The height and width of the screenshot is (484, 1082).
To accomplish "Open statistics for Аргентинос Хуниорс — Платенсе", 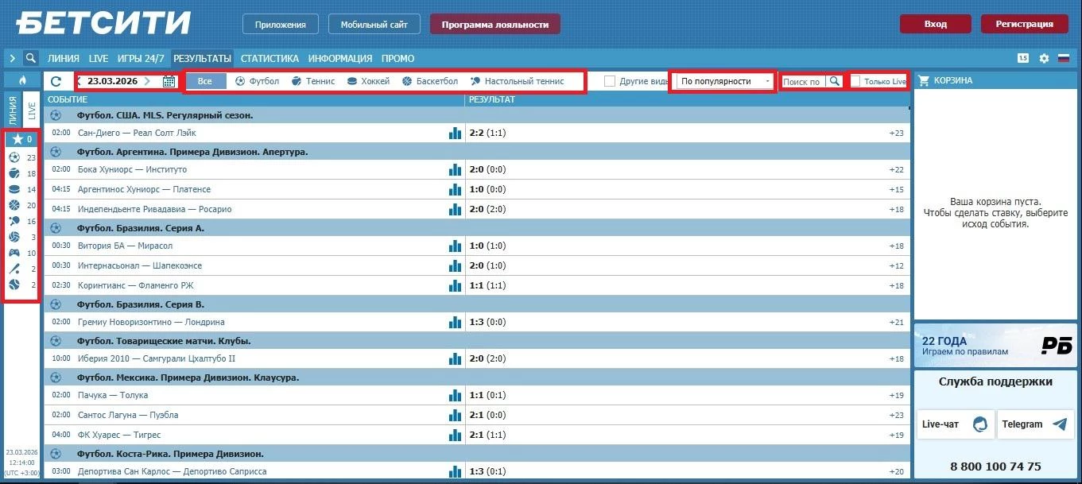I will click(x=455, y=189).
